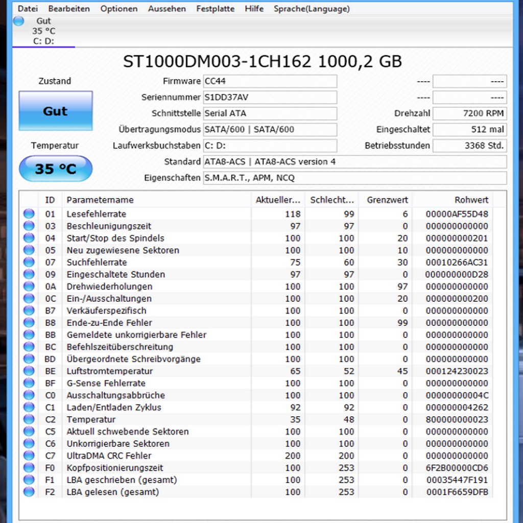The width and height of the screenshot is (523, 523).
Task: Select the Luftstromtemperatur parameter name
Action: [109, 371]
